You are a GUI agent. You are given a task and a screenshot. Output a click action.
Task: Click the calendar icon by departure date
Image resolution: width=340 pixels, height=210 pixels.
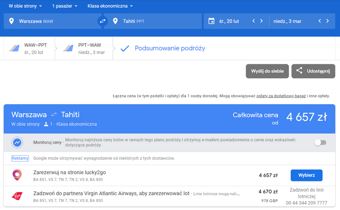point(211,21)
